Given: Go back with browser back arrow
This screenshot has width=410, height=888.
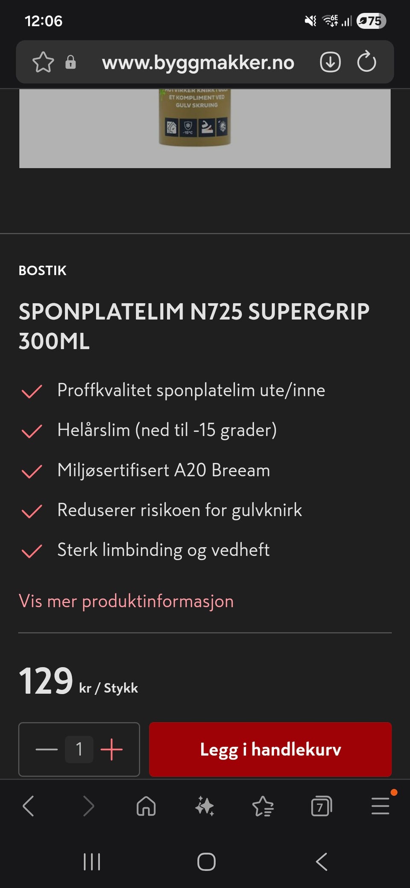Looking at the screenshot, I should 29,806.
